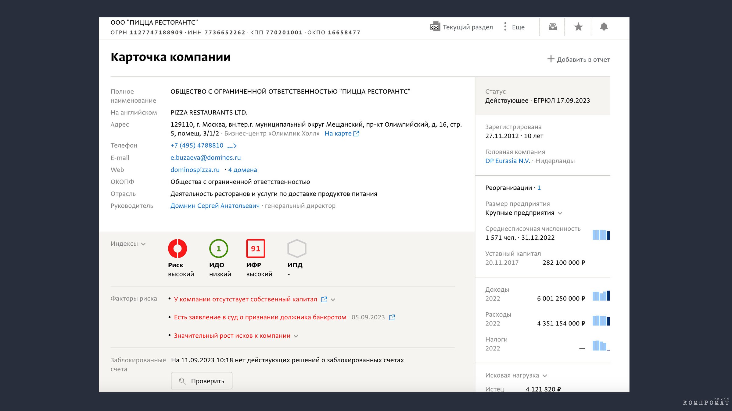Screen dimensions: 732x411
Task: Open headcount bar chart thumbnail
Action: [601, 235]
